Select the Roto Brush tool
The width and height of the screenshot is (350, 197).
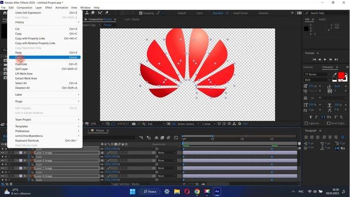tap(100, 13)
